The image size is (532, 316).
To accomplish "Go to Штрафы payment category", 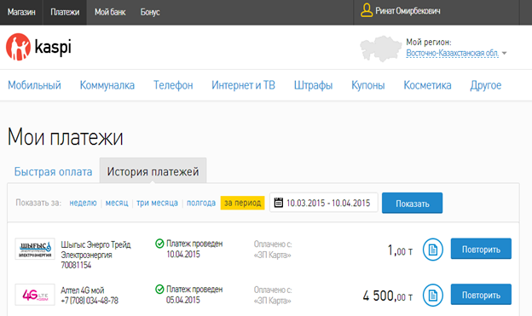I will click(313, 85).
